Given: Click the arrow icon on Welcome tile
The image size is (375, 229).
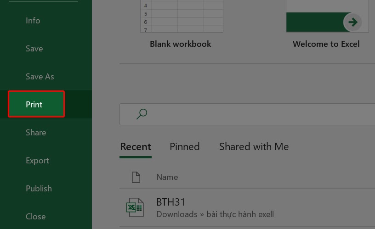Looking at the screenshot, I should coord(352,22).
